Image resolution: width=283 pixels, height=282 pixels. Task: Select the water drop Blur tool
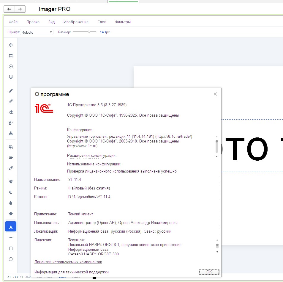tap(11, 203)
